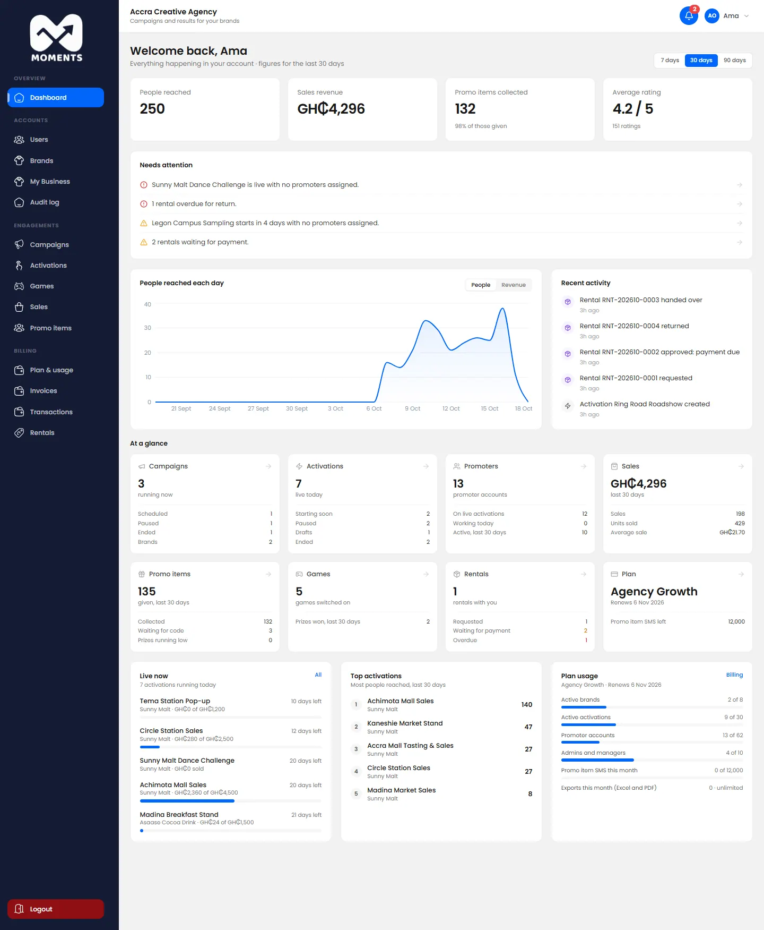764x930 pixels.
Task: Click the Brands shirt icon
Action: coord(19,160)
